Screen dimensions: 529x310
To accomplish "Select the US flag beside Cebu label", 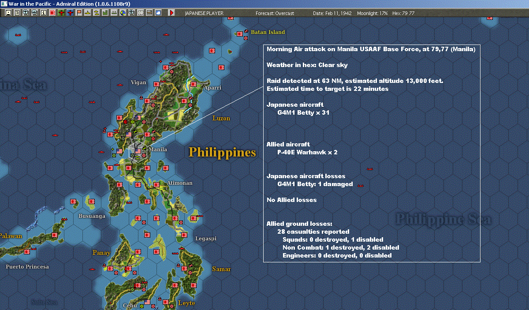I will (147, 302).
